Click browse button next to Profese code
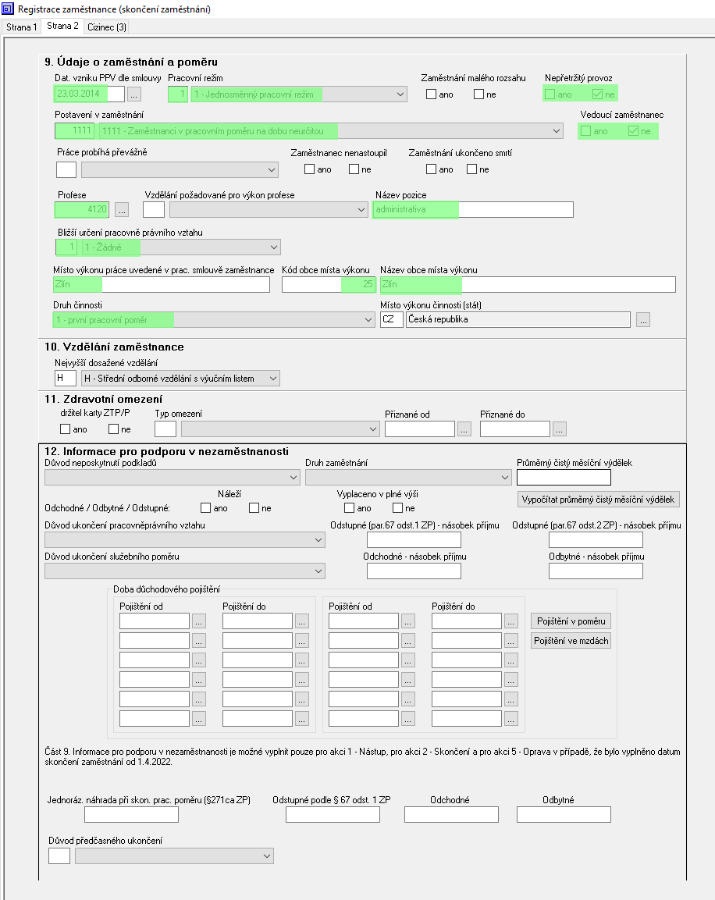Image resolution: width=715 pixels, height=900 pixels. tap(121, 209)
